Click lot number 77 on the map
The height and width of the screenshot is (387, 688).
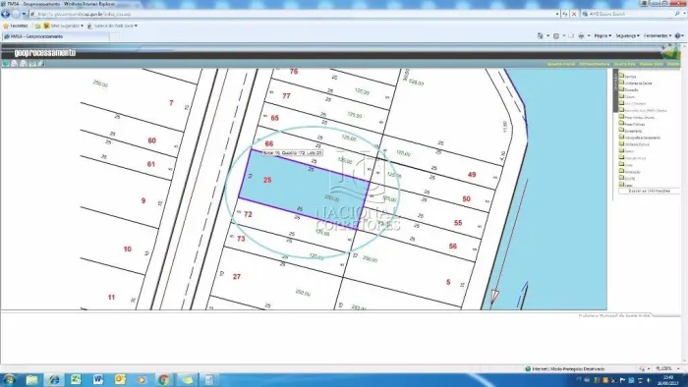coord(286,95)
